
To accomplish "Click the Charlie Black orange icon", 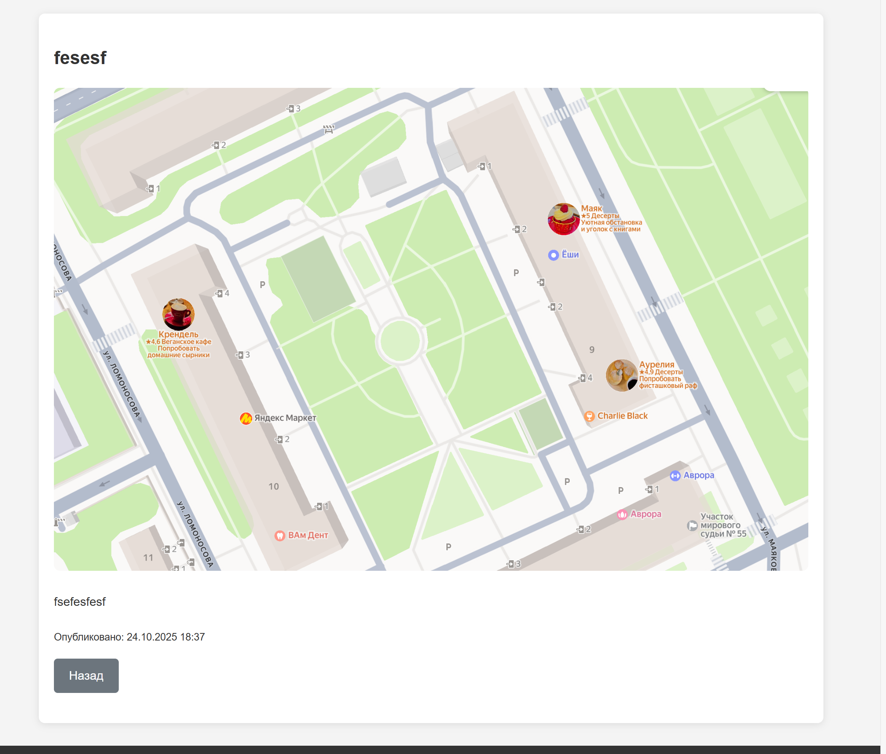I will [589, 416].
